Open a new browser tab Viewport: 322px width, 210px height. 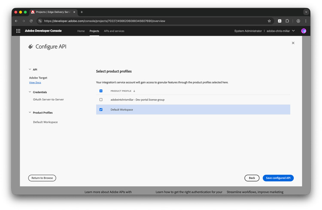pos(82,12)
